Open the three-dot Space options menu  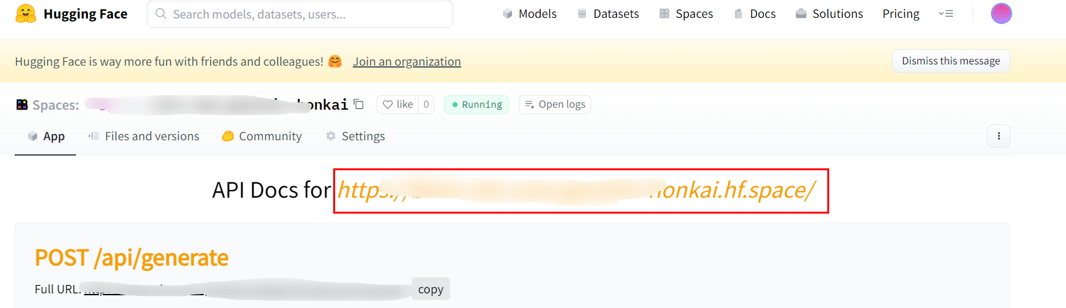(998, 136)
